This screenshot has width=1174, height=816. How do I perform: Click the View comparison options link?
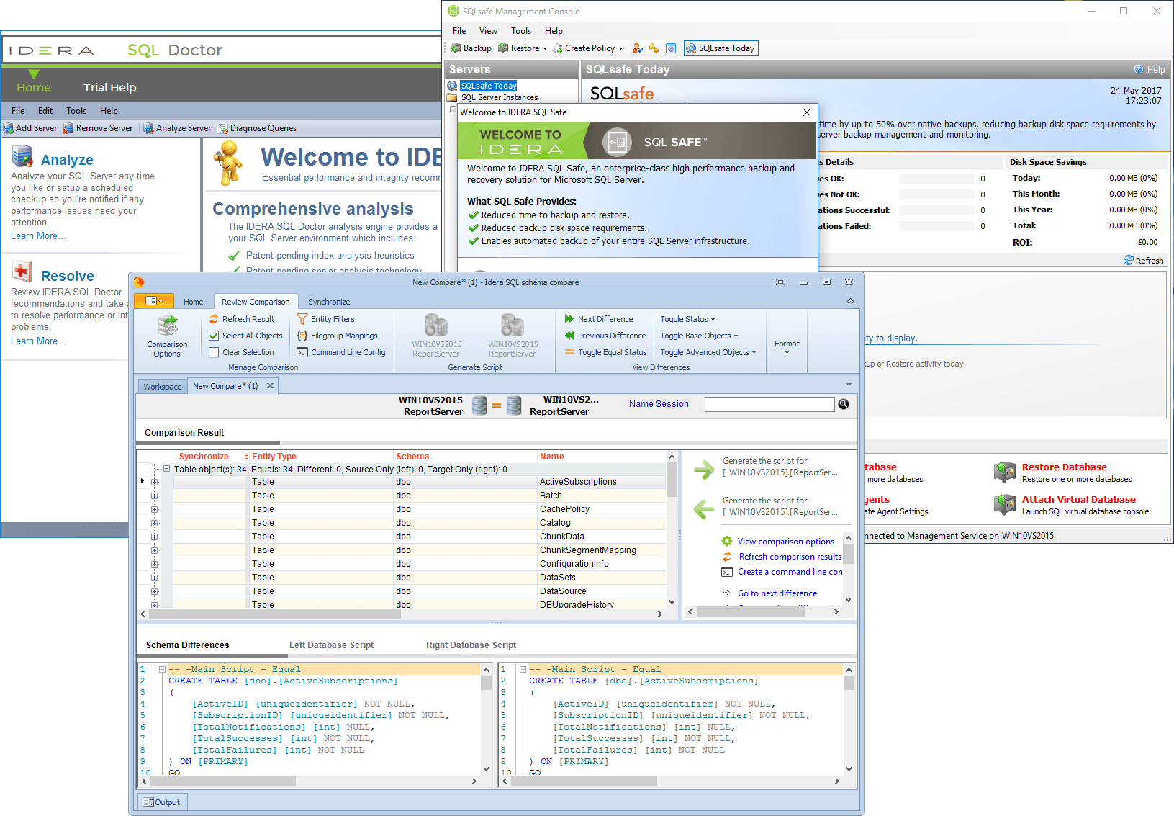785,541
